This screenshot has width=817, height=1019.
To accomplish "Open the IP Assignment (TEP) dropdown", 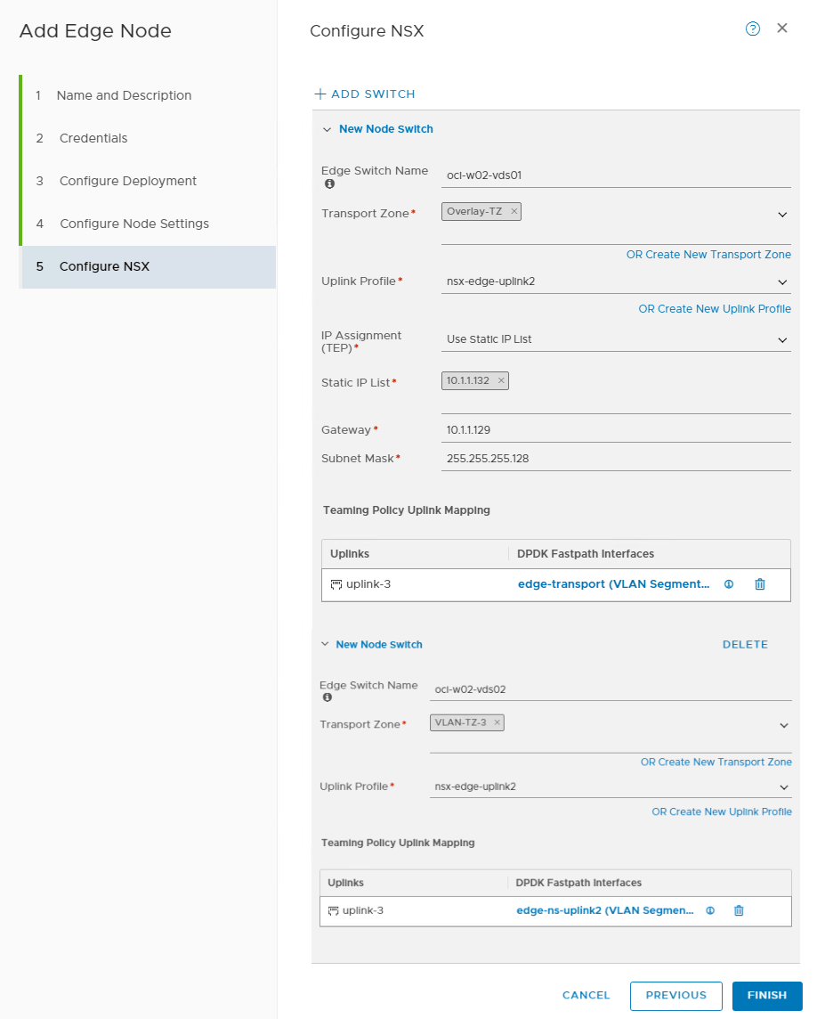I will point(782,339).
